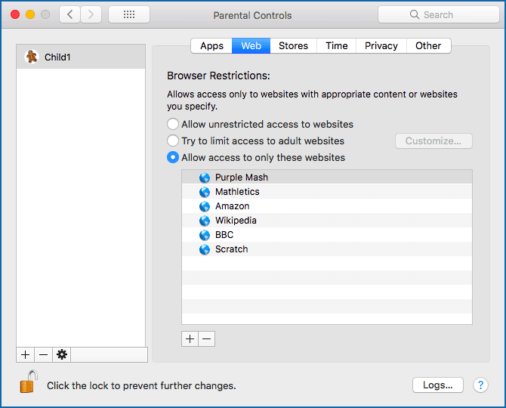Select Allow unrestricted access to websites

[173, 124]
